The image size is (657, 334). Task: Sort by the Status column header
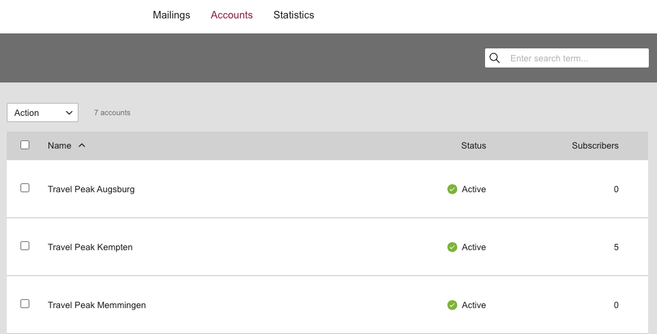[473, 146]
